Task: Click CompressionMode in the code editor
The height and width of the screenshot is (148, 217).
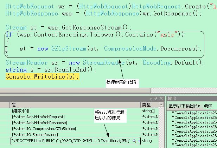Action: click(x=130, y=49)
